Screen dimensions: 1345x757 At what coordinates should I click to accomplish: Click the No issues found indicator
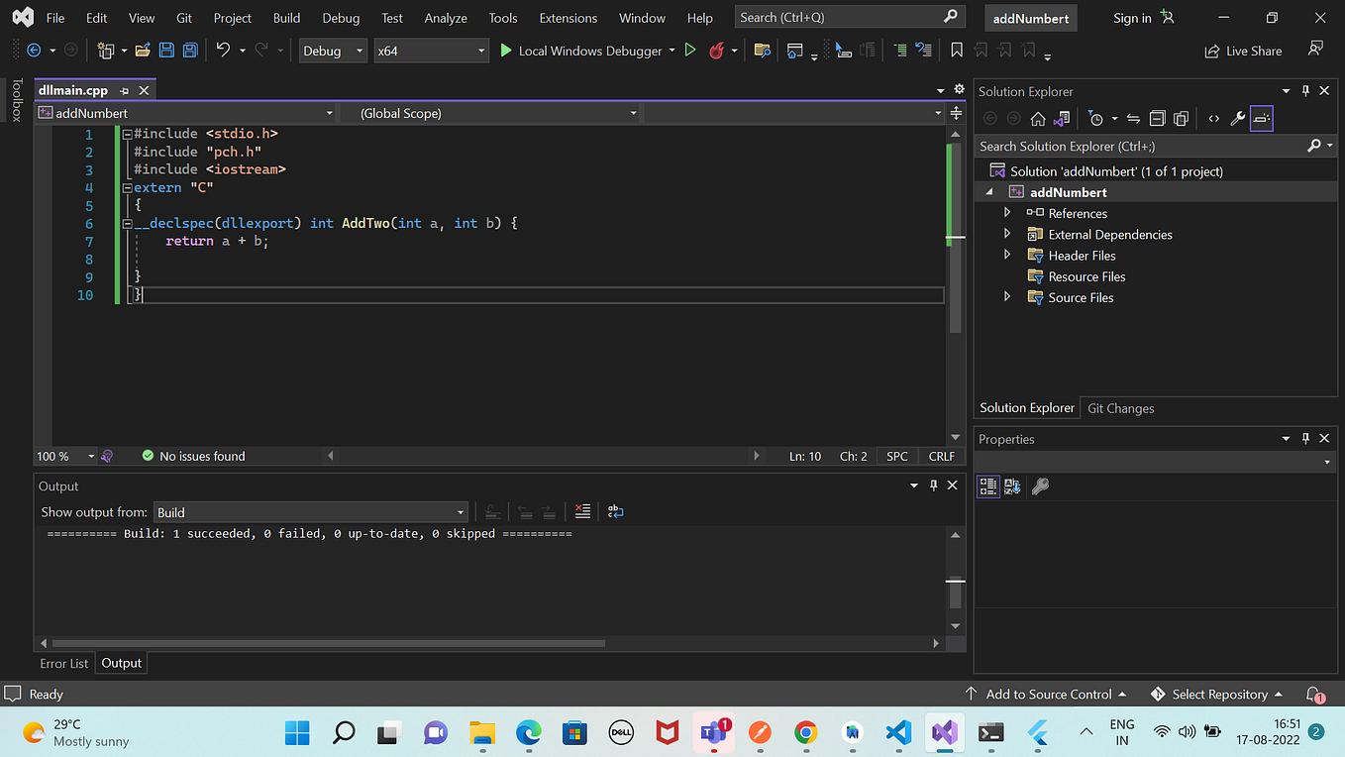tap(193, 456)
